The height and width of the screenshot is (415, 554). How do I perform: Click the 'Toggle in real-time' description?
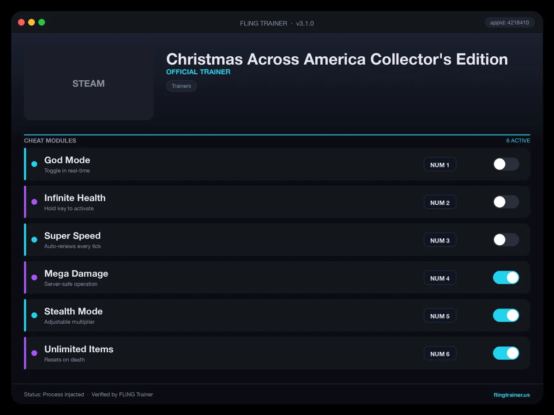[67, 171]
